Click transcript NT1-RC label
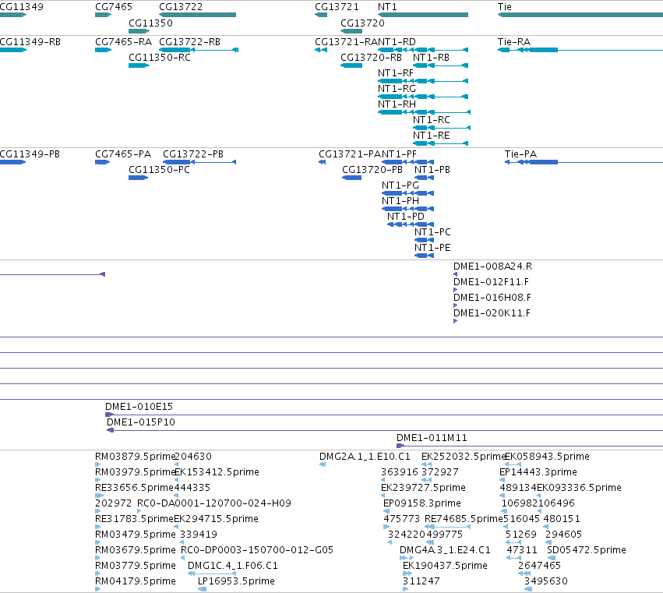Viewport: 663px width, 593px height. pos(432,120)
